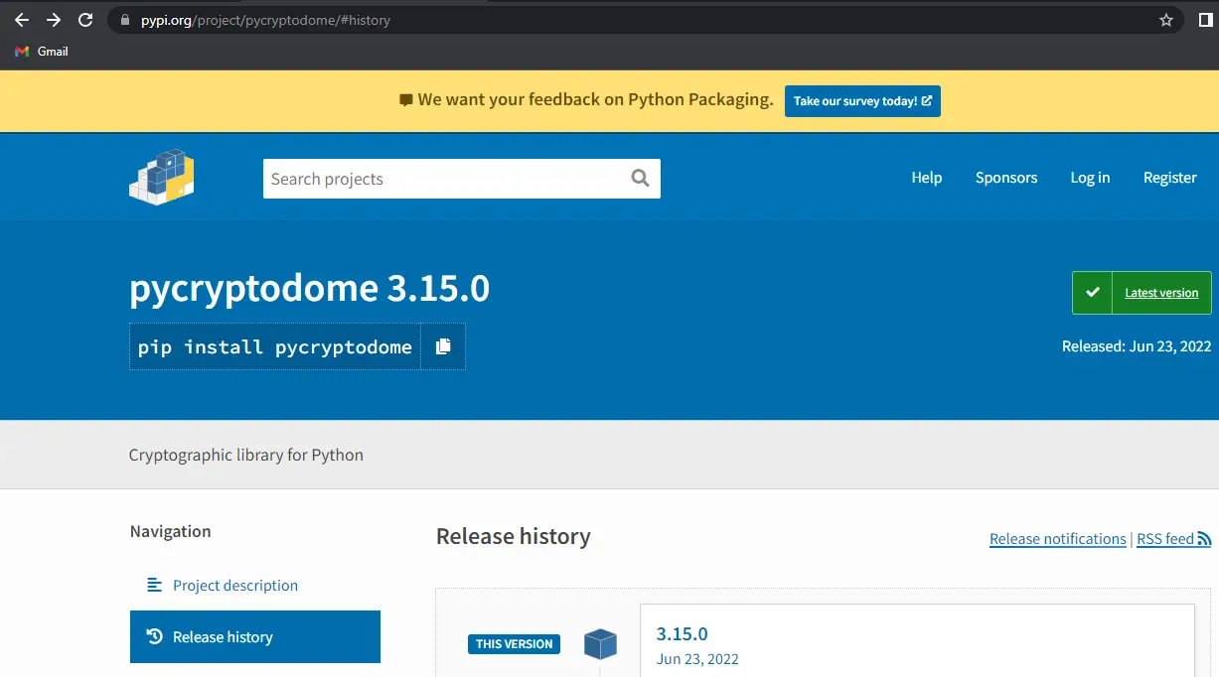Click Cryptographic library for Python summary
The height and width of the screenshot is (677, 1219).
(246, 455)
